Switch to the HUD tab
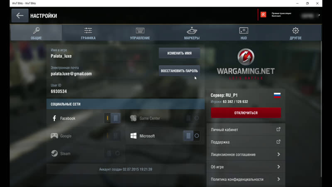Viewport: 332px width, 187px height. (244, 33)
